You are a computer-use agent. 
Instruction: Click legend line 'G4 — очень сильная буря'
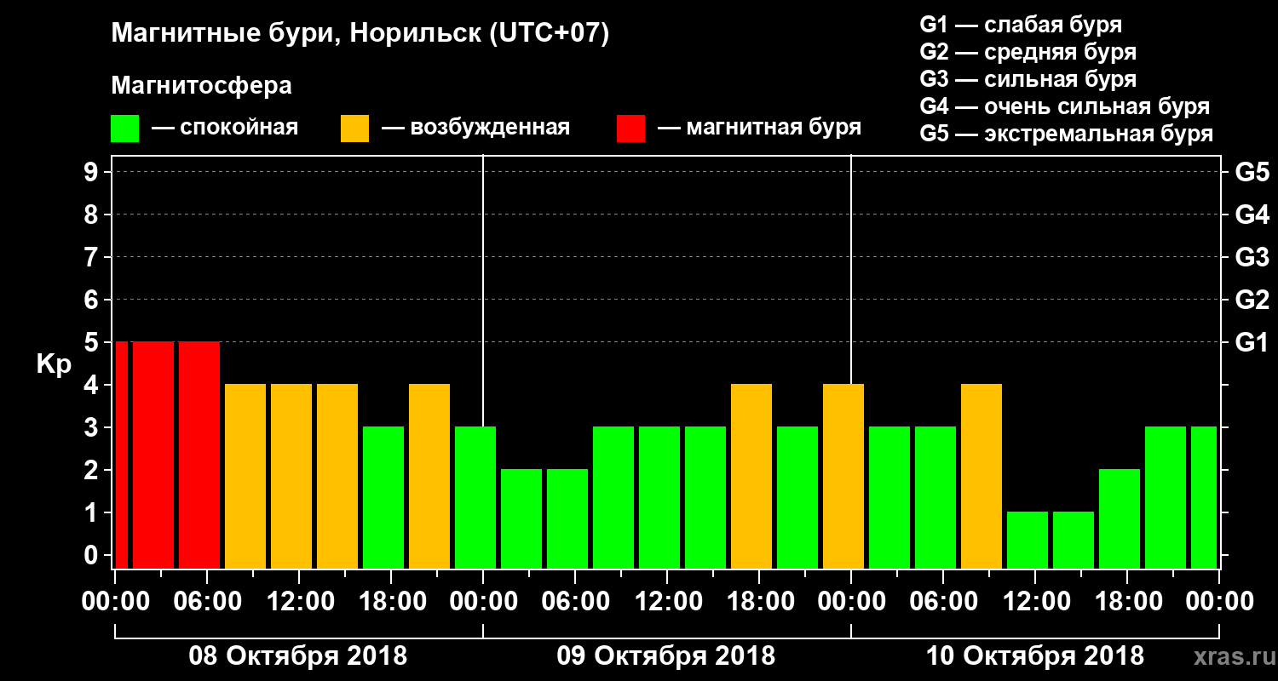click(x=1065, y=106)
